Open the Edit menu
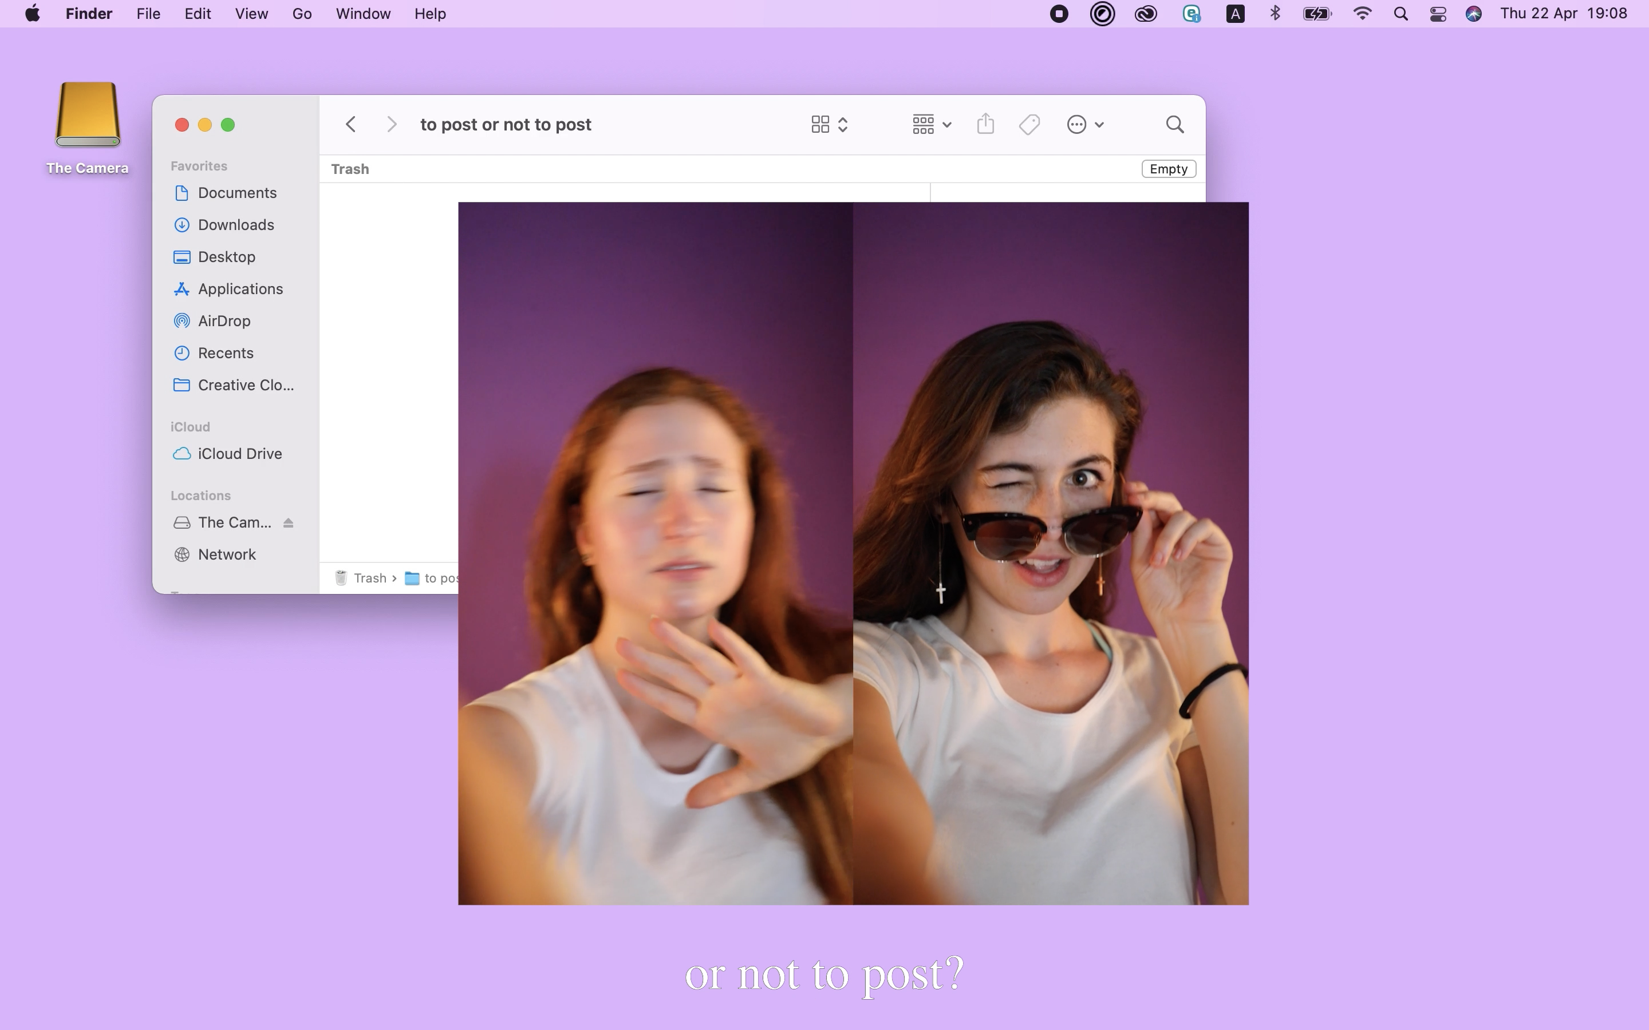This screenshot has height=1030, width=1649. pos(198,14)
